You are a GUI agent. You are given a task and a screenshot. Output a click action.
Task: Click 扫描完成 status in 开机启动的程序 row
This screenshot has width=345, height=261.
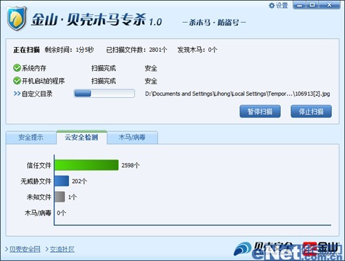[103, 81]
